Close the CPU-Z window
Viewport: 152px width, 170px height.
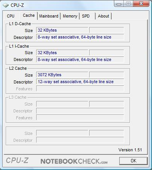coord(141,4)
